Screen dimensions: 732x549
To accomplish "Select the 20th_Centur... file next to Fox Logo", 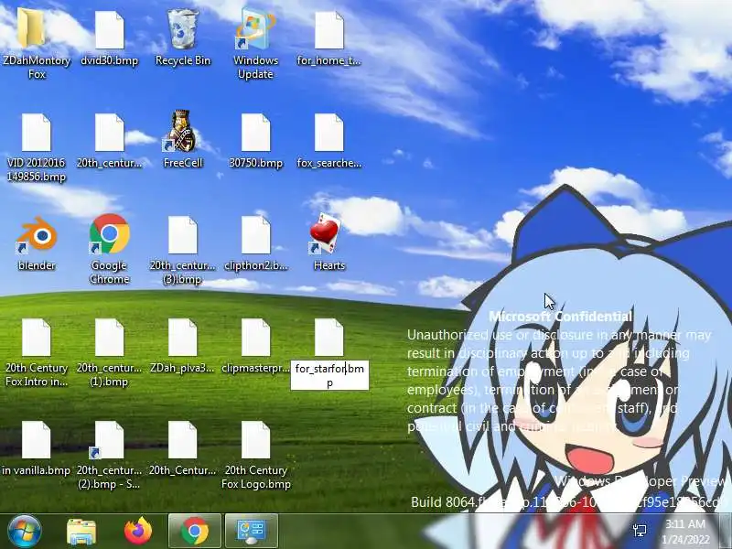I will click(x=182, y=440).
